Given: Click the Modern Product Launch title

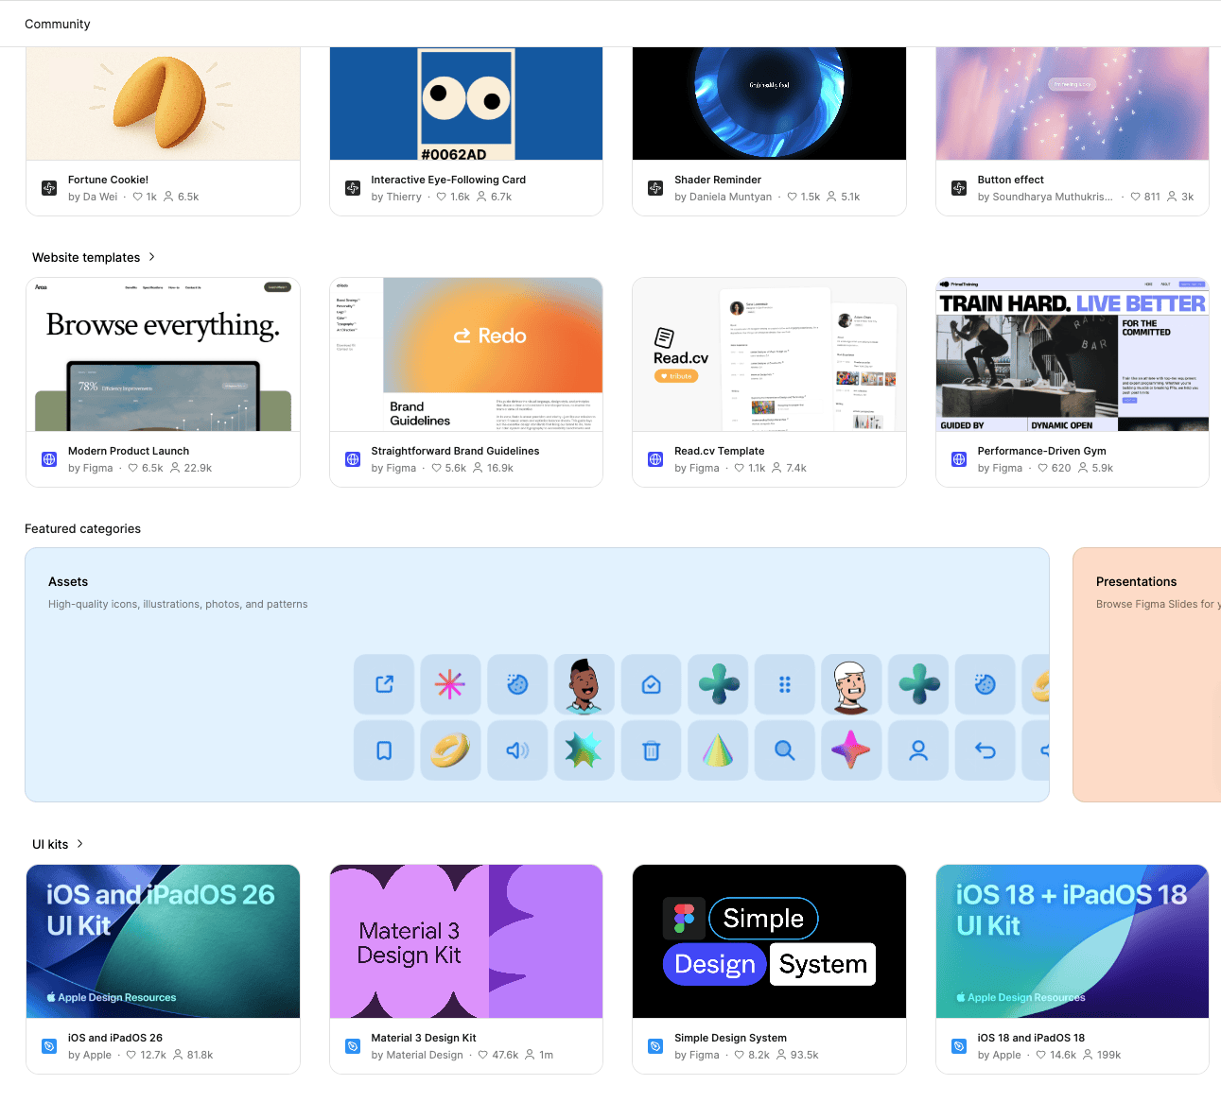Looking at the screenshot, I should coord(129,451).
